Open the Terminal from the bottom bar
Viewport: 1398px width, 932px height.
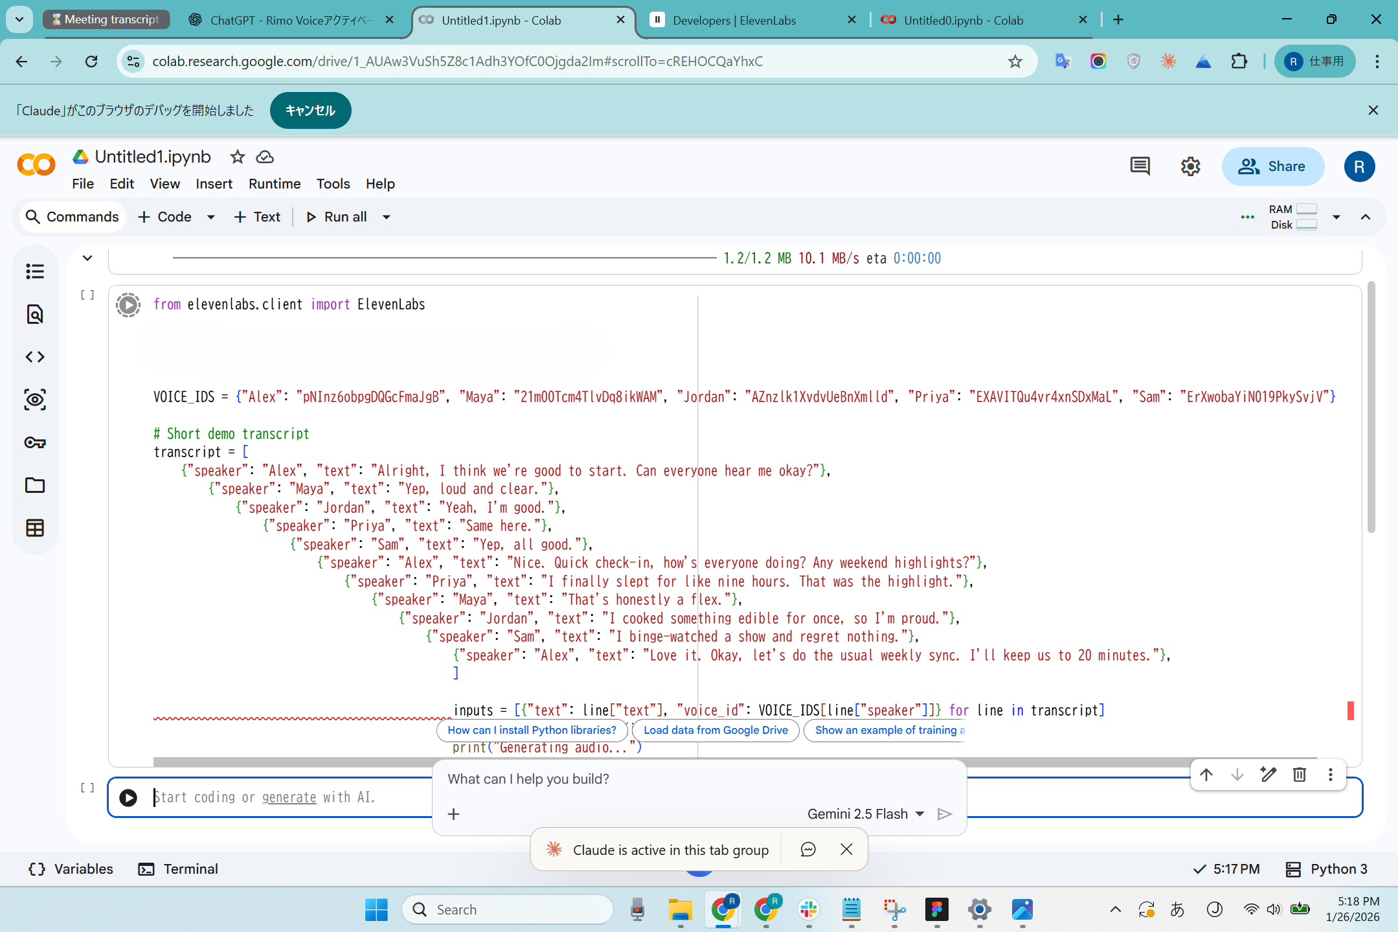point(177,869)
